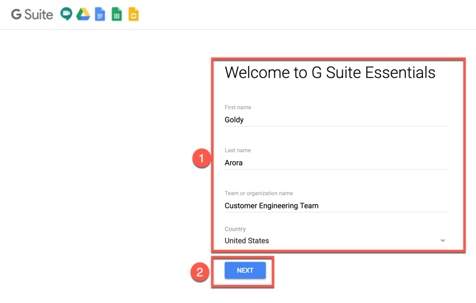Click the G Suite logo

click(x=32, y=14)
